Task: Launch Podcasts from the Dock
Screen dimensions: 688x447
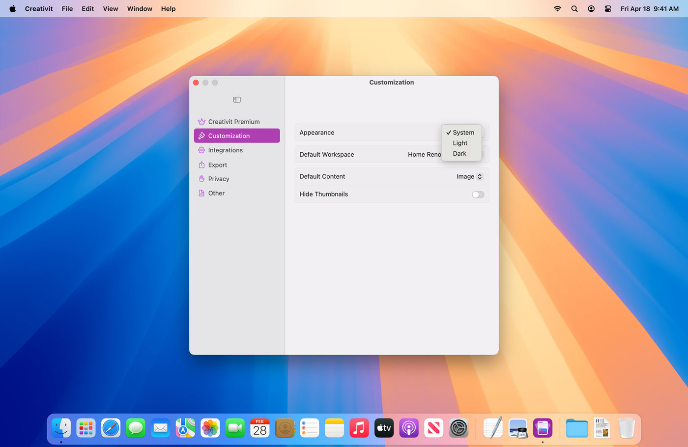Action: point(408,428)
